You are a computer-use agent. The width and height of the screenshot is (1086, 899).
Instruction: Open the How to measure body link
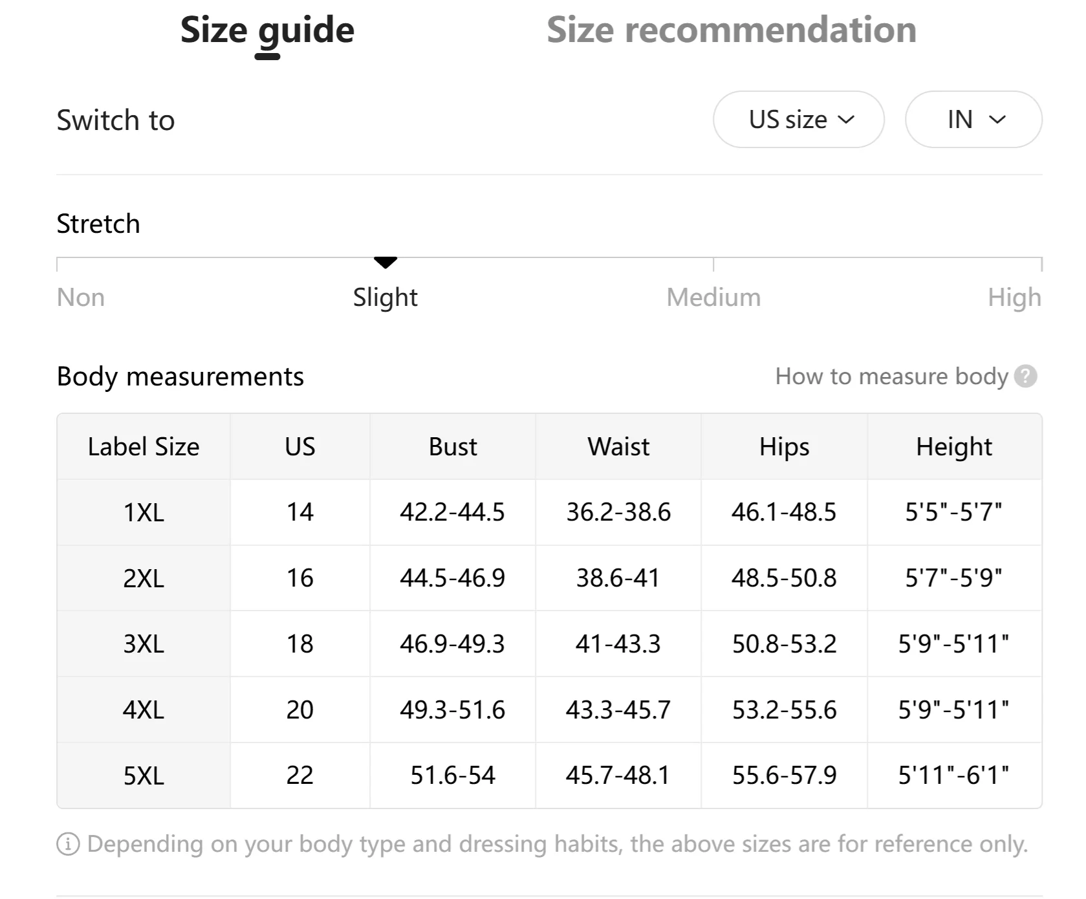(x=891, y=376)
